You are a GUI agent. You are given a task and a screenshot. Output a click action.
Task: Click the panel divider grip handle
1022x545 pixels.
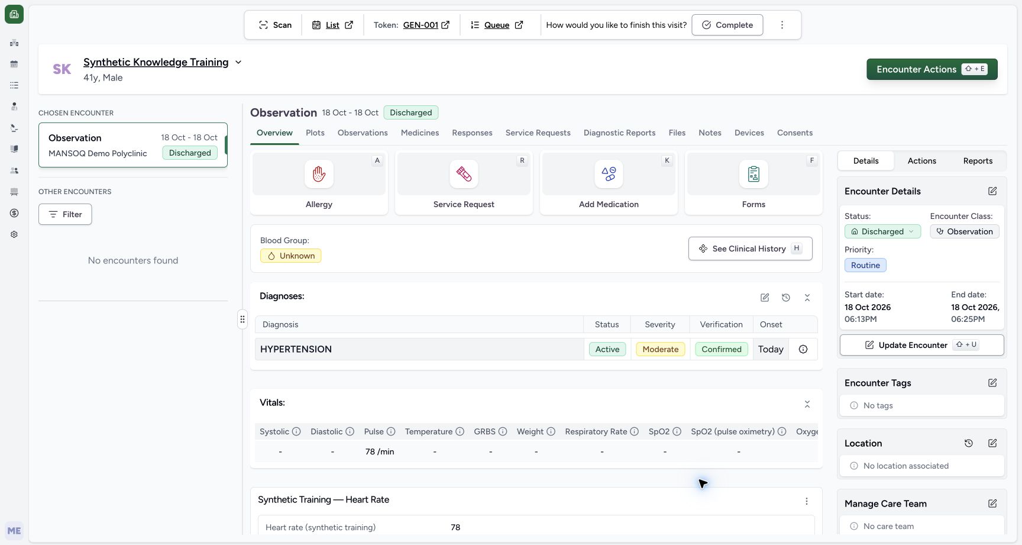point(242,320)
